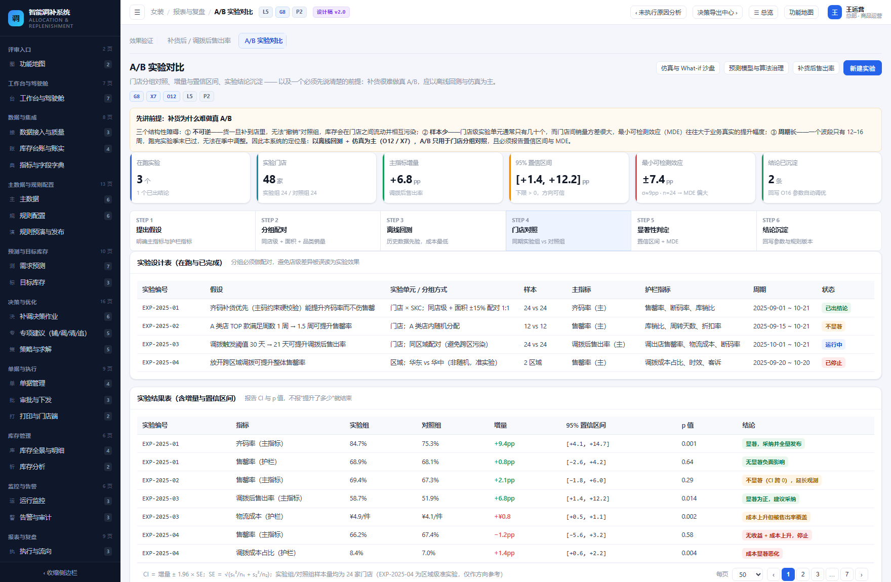Select the A/B 实验对比 tab

click(263, 41)
